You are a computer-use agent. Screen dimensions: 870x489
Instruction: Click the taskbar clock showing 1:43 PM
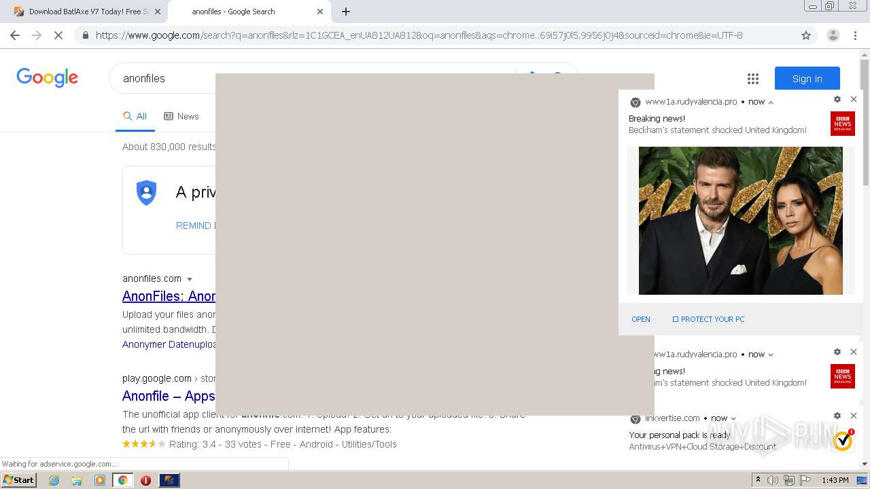point(835,480)
